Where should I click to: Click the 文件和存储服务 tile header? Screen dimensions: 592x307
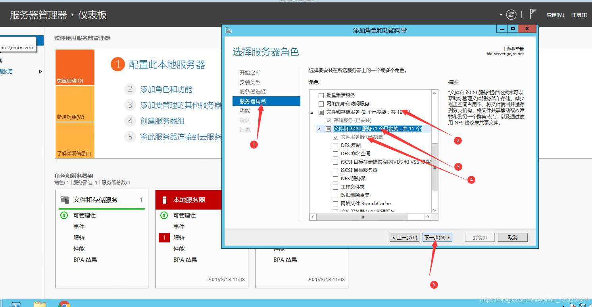tap(102, 200)
